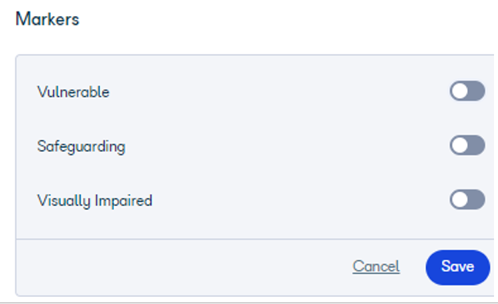
Task: Enable the Vulnerable marker toggle
Action: [x=467, y=91]
